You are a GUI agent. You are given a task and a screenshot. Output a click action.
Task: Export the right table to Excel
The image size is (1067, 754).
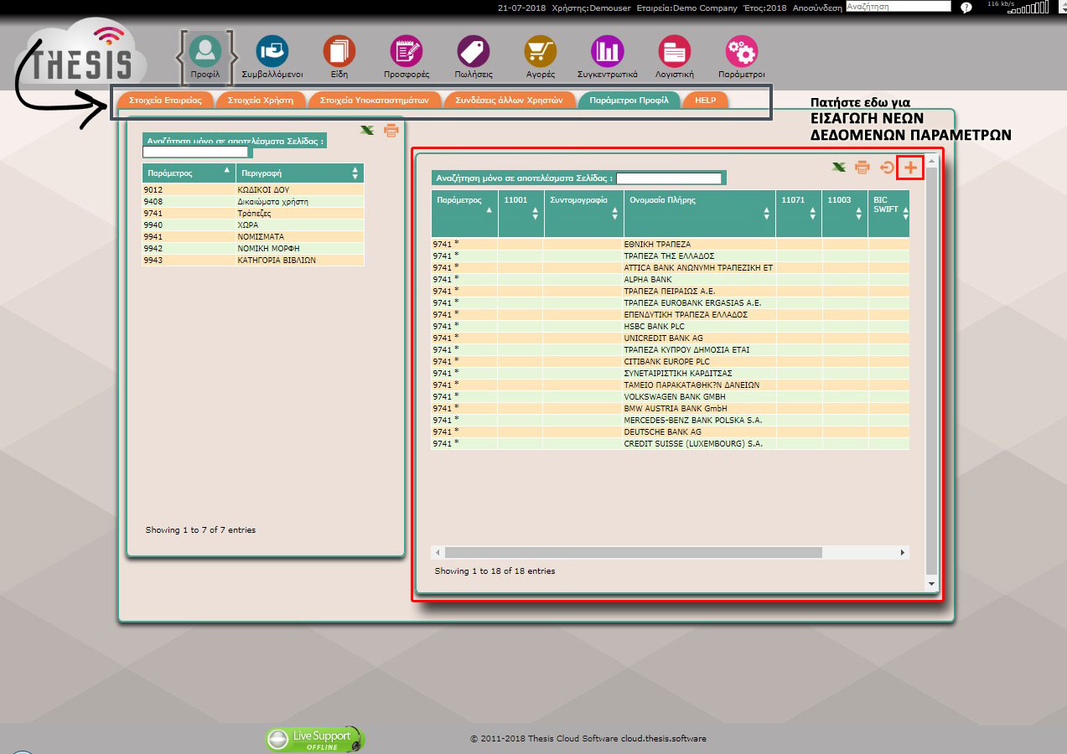(838, 168)
